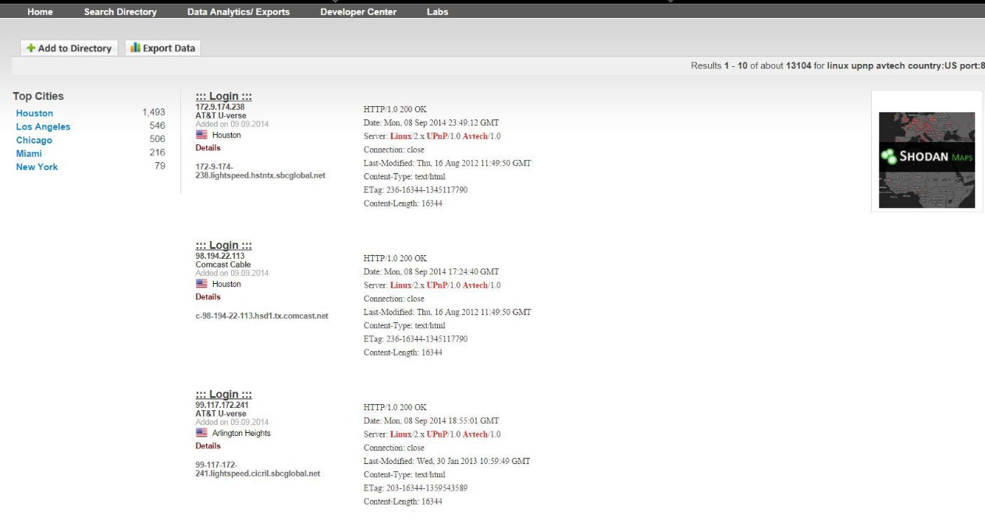Click Details under the 98.194.22.113 result
Screen dimensions: 985x528
208,296
